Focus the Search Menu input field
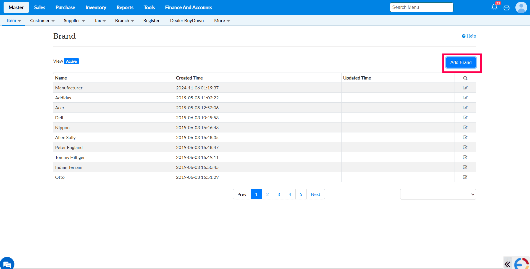 [x=421, y=7]
